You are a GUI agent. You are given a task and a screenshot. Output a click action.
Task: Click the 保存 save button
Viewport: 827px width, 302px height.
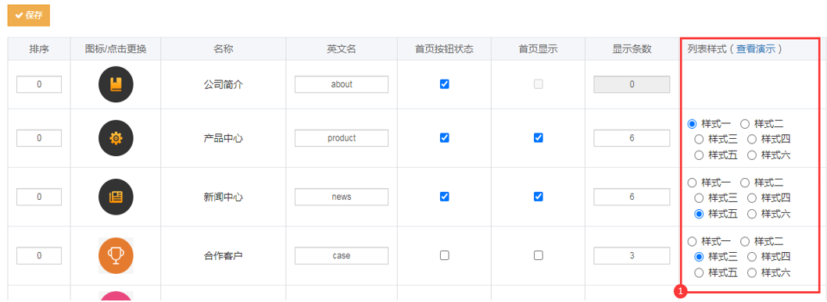(x=28, y=16)
